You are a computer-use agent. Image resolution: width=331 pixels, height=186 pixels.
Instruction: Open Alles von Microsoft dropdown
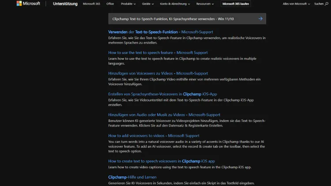[x=297, y=4]
